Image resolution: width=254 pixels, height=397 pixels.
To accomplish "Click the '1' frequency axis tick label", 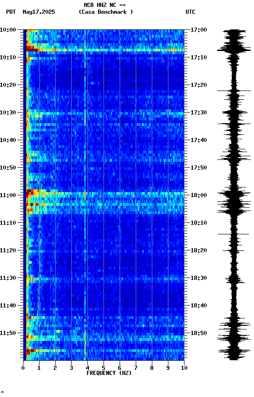I will (39, 368).
